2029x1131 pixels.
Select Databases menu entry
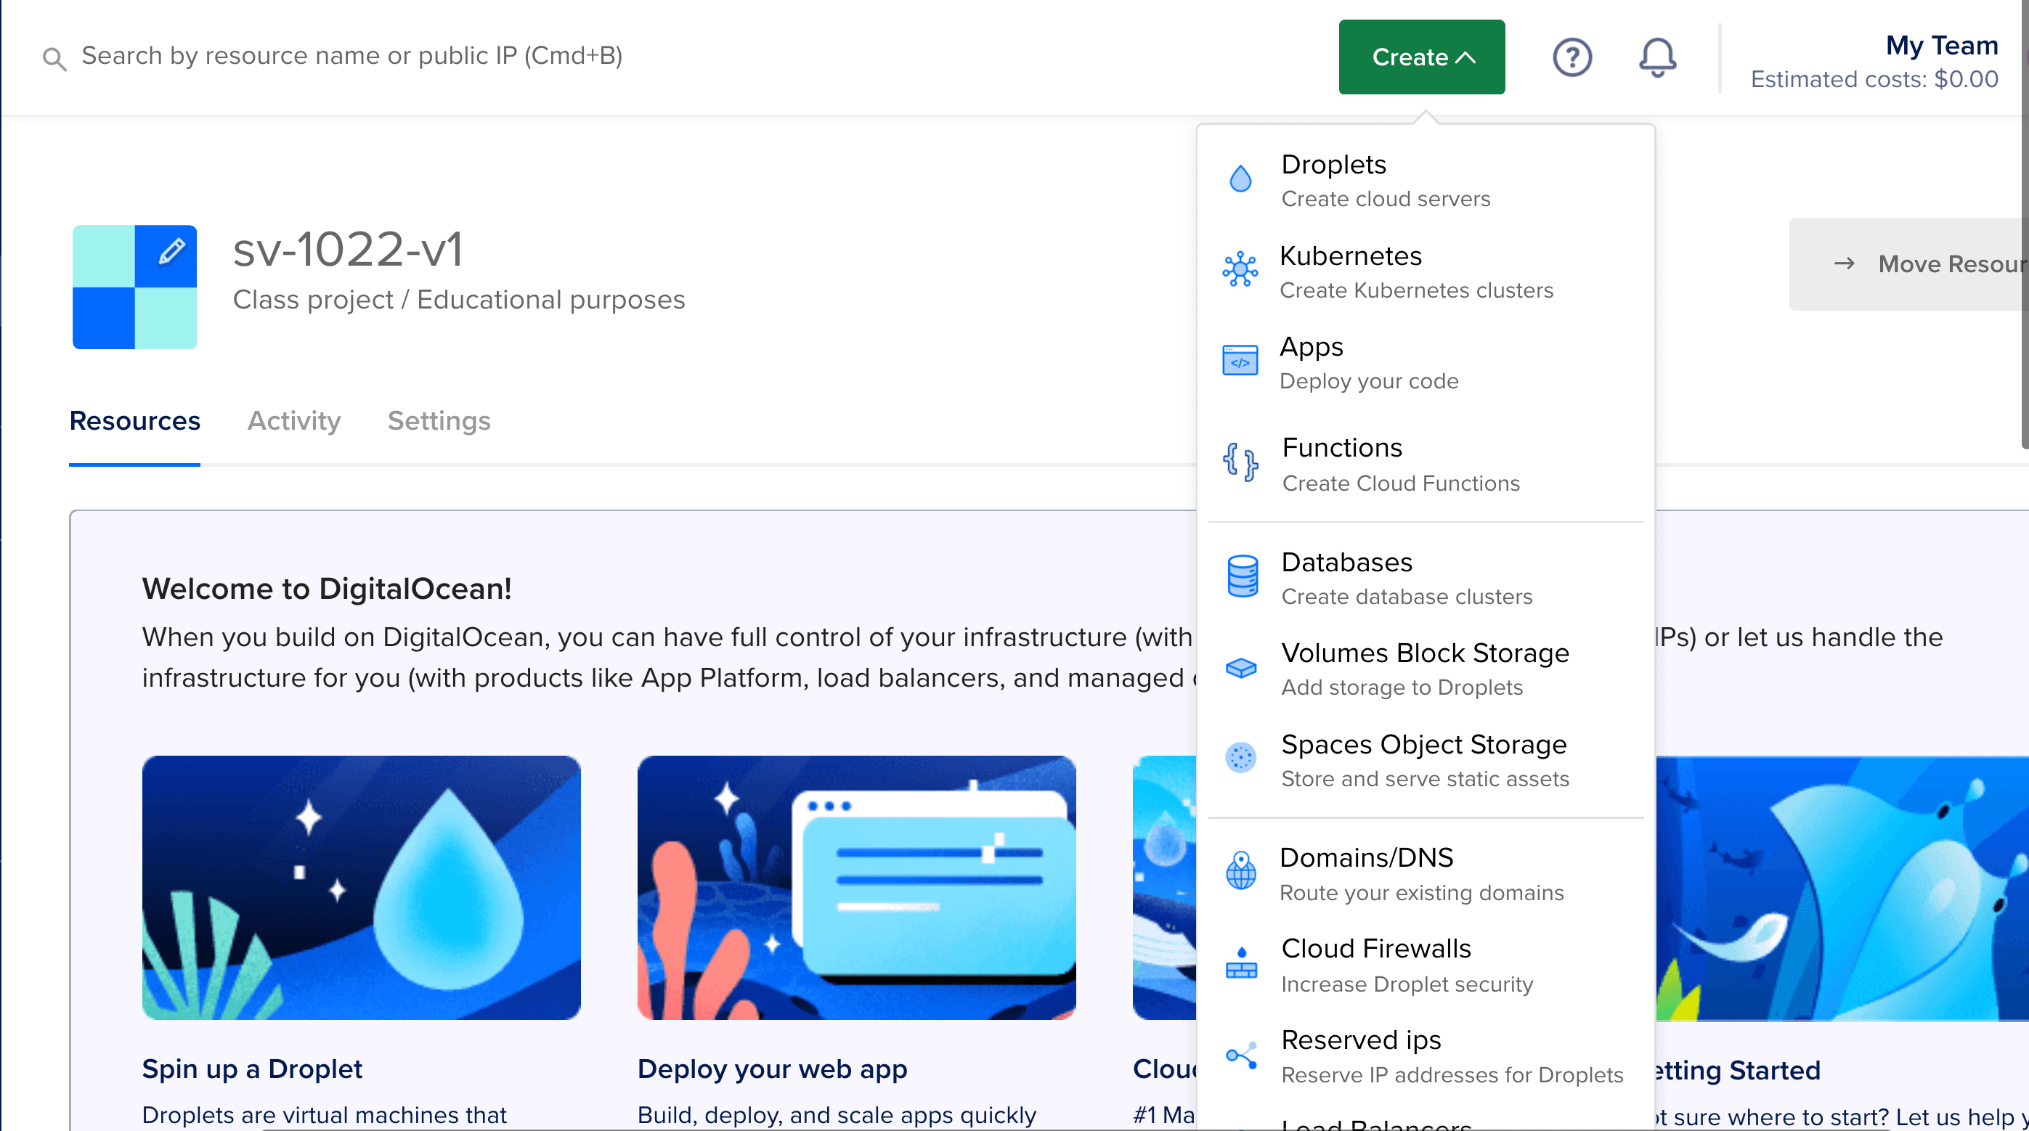(x=1424, y=578)
